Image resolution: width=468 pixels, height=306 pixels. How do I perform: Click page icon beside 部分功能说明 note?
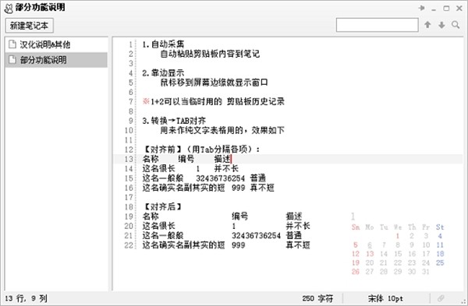(12, 60)
